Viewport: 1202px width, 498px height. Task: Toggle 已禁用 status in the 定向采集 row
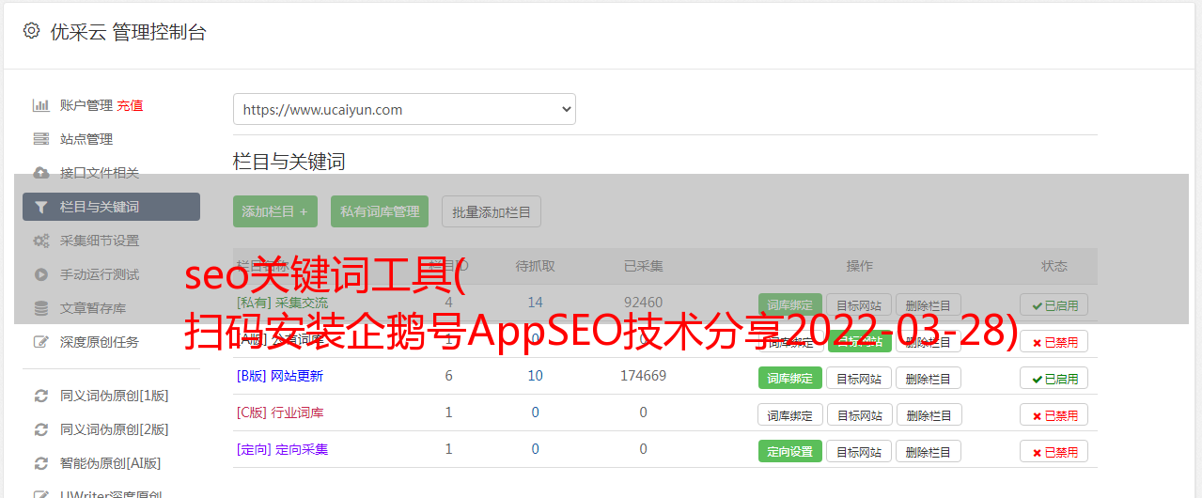pyautogui.click(x=1054, y=451)
